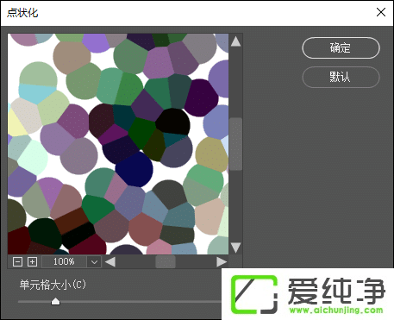Screen dimensions: 394x320
Task: Zoom out preview with minus icon
Action: pos(17,262)
